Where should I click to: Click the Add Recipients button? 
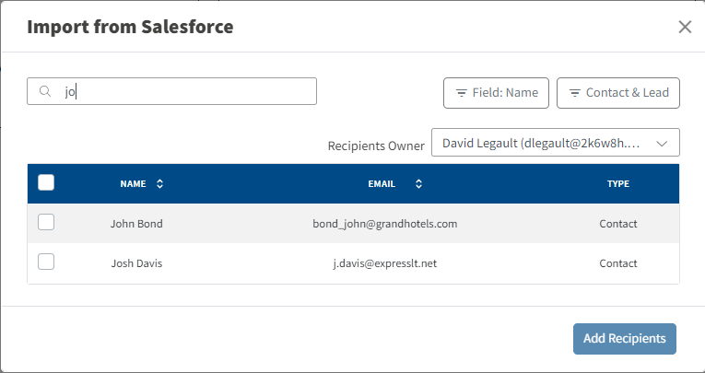pos(624,338)
